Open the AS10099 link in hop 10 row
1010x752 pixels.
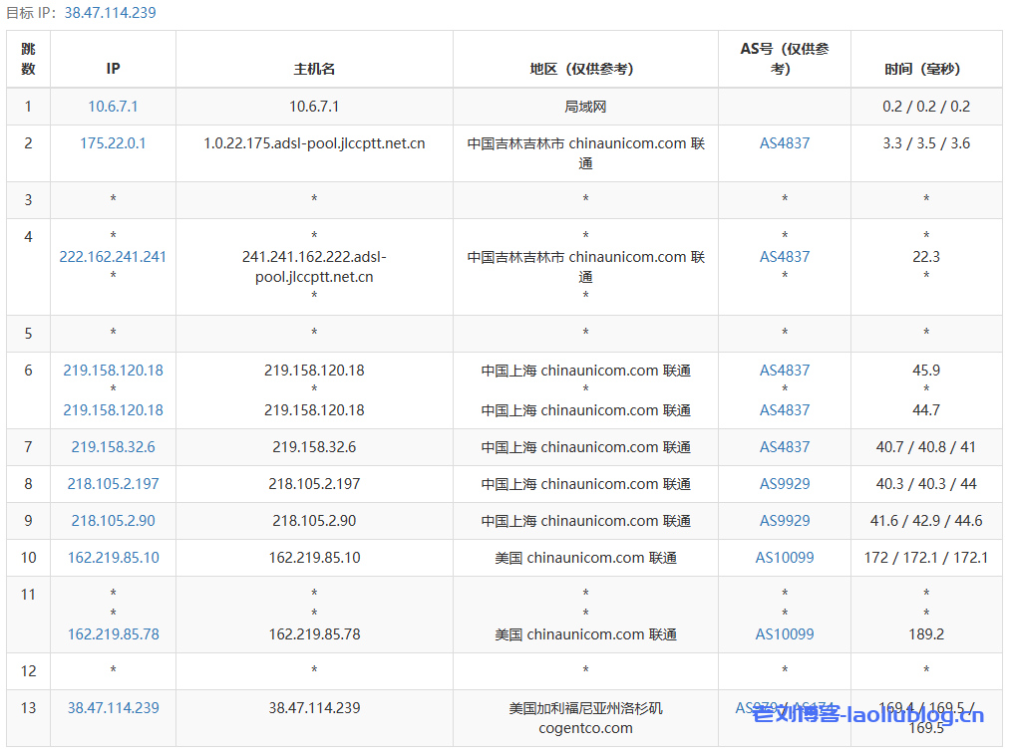(785, 558)
